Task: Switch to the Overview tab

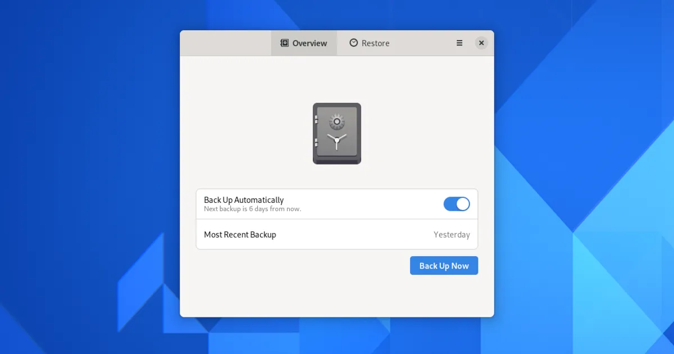Action: (x=304, y=43)
